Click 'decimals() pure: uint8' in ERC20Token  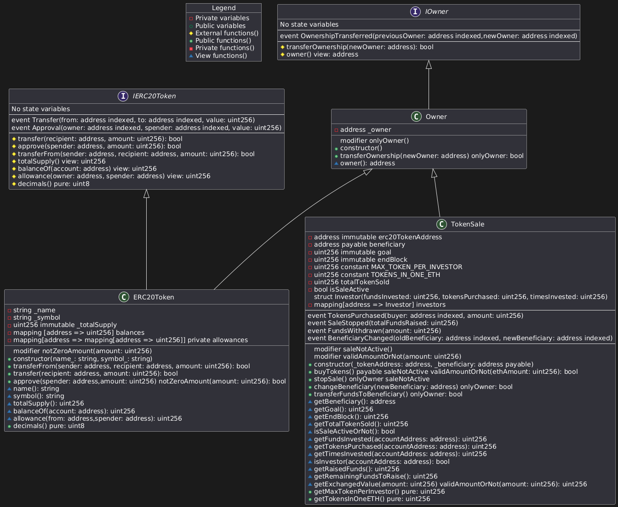coord(49,426)
